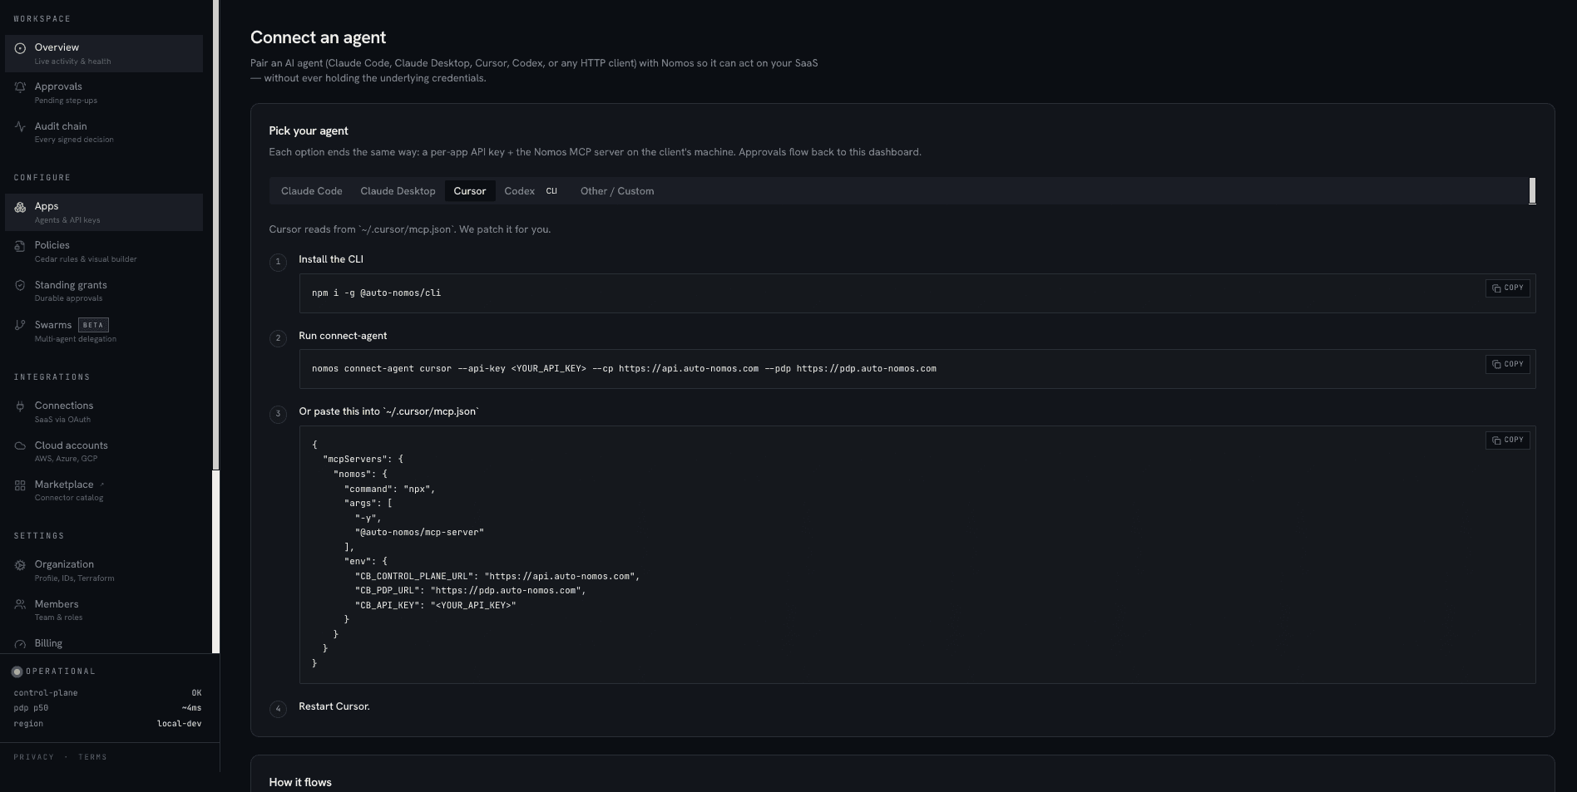The image size is (1577, 792).
Task: Click the "Restart Cursor." step text
Action: [334, 706]
